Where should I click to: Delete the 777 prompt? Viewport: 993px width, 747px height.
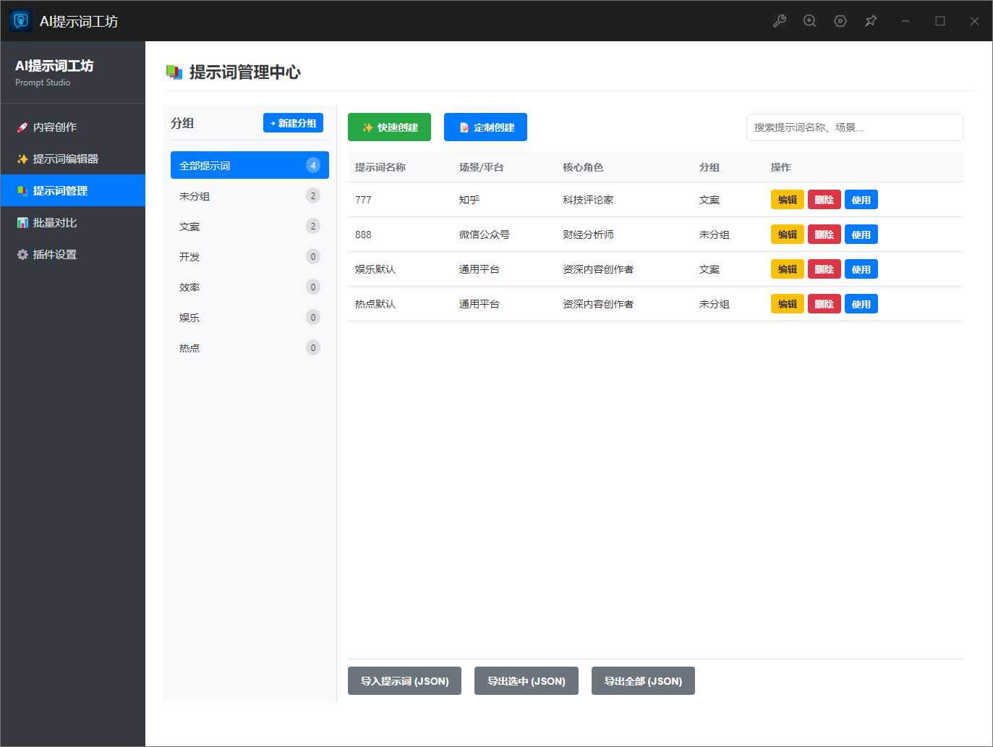click(x=824, y=200)
